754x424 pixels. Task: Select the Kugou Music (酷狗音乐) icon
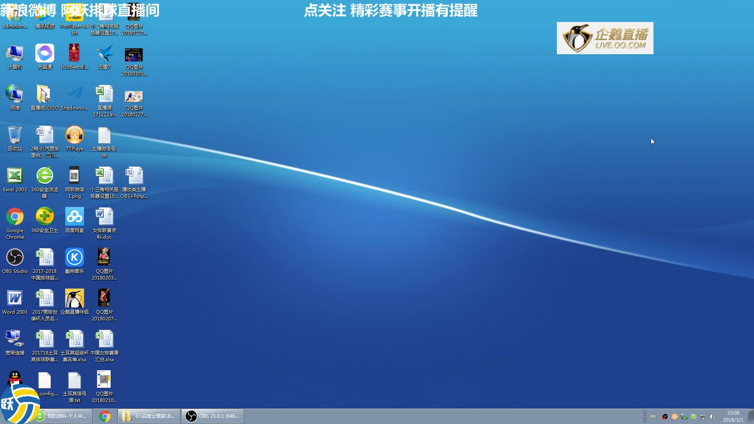point(74,258)
